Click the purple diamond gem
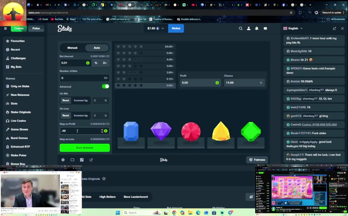This screenshot has width=348, height=216. tap(161, 131)
